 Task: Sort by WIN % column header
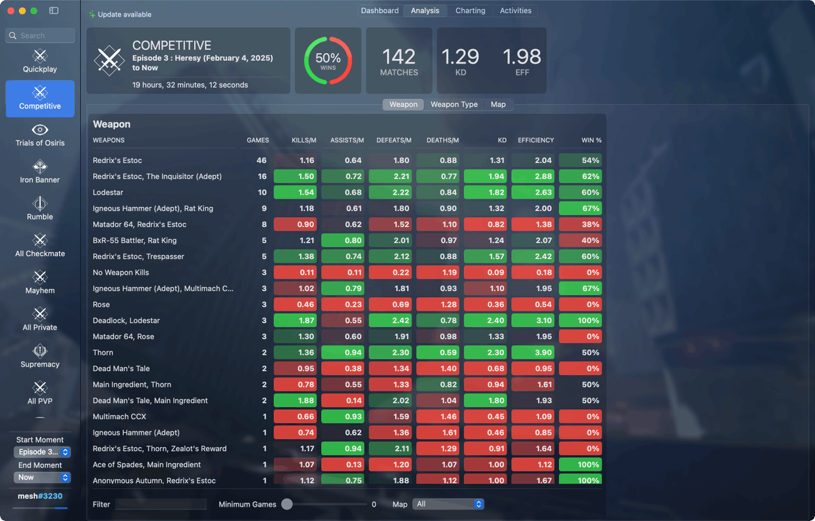592,140
